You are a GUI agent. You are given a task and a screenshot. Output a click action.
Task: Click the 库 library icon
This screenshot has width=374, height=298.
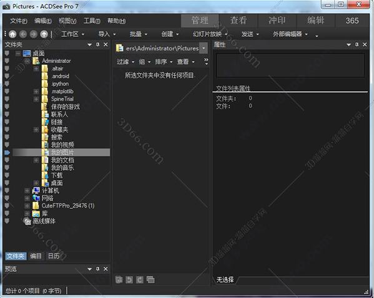click(36, 213)
